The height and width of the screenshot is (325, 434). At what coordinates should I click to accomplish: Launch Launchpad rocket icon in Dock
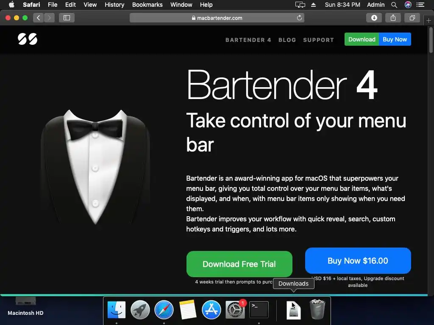[x=140, y=310]
